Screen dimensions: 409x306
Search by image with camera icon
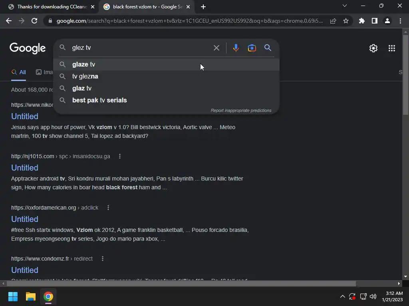coord(252,48)
